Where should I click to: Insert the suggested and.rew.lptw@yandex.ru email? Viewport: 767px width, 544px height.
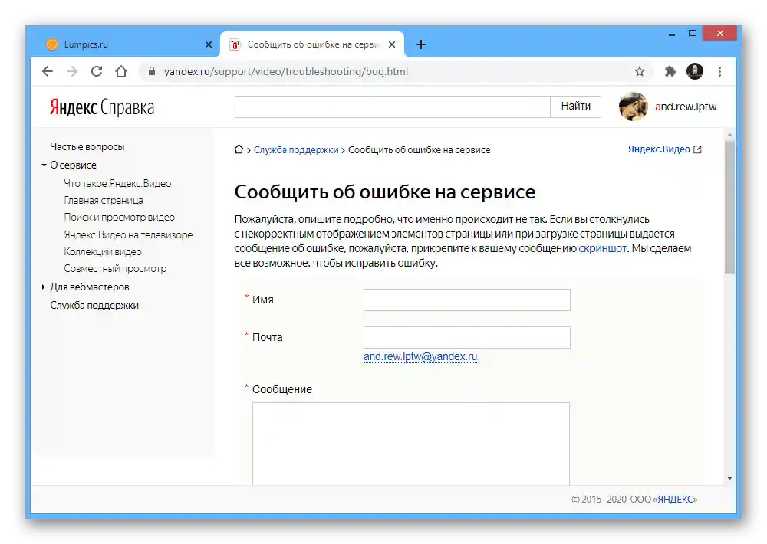[x=420, y=357]
